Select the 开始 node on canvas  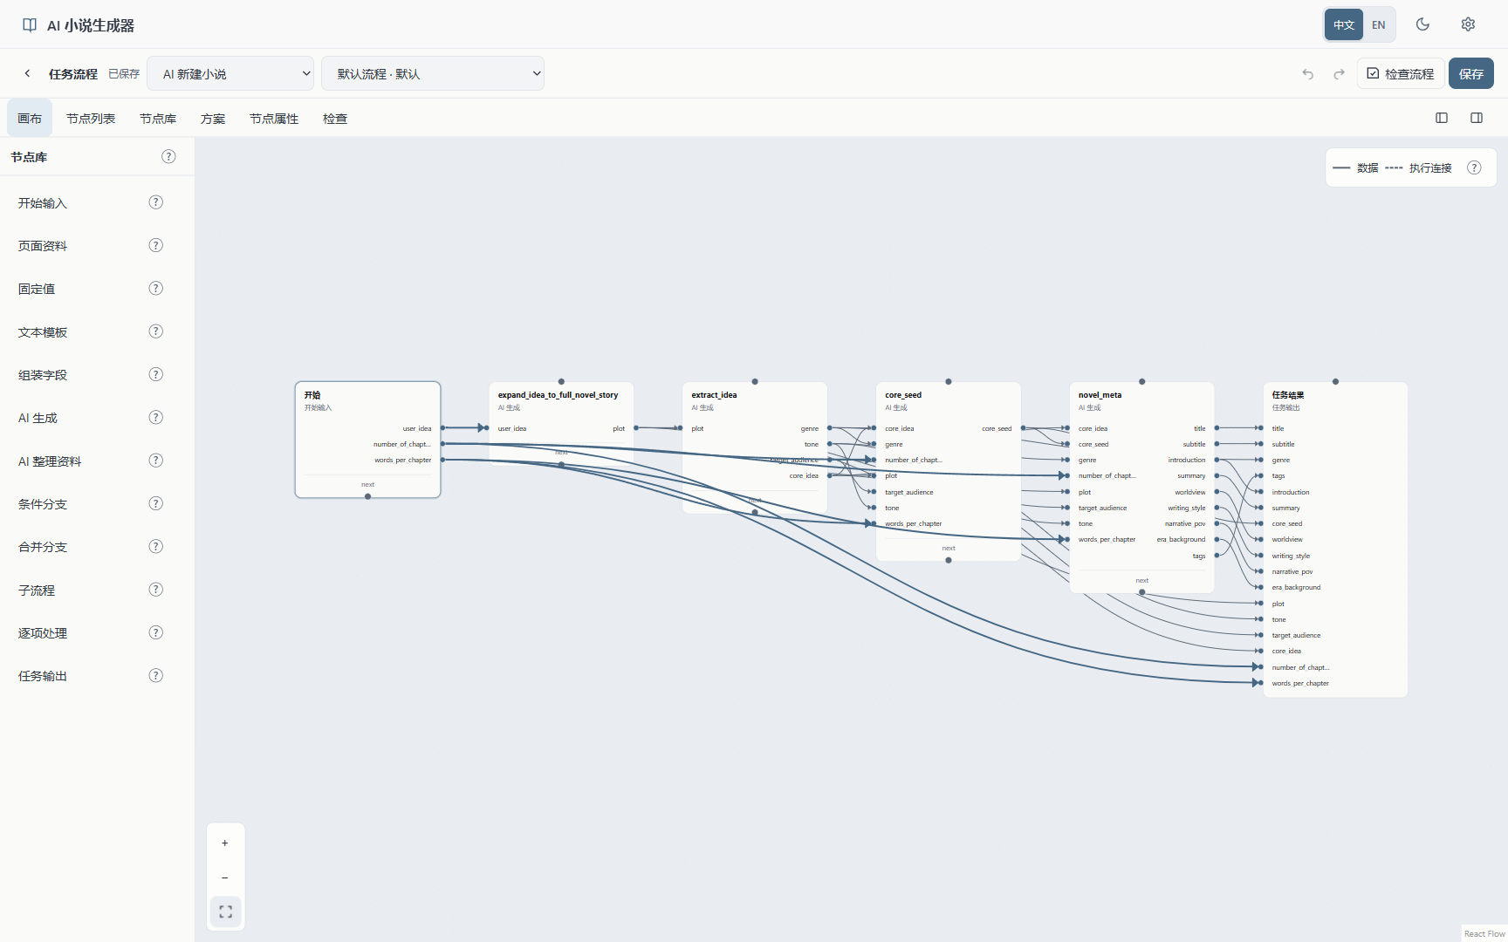[x=367, y=440]
